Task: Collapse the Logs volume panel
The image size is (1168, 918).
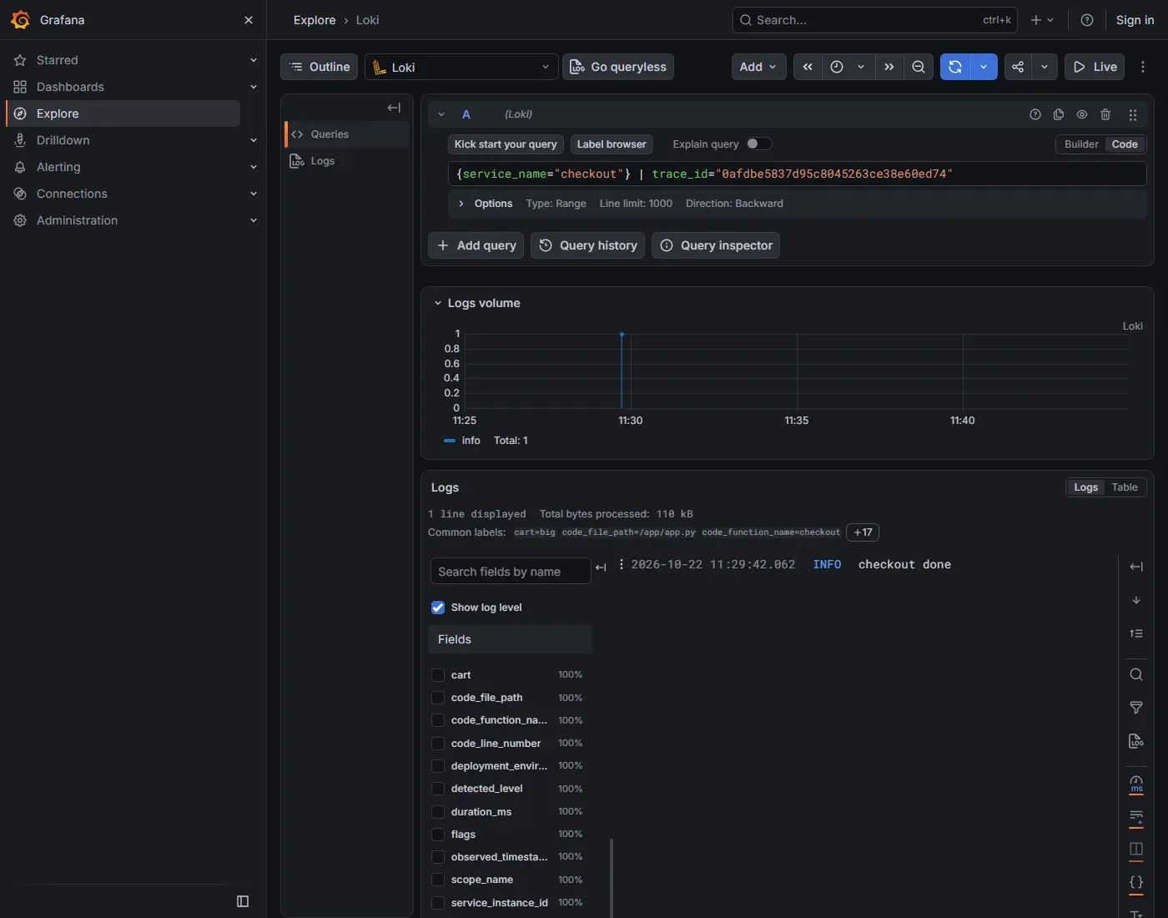Action: coord(437,303)
